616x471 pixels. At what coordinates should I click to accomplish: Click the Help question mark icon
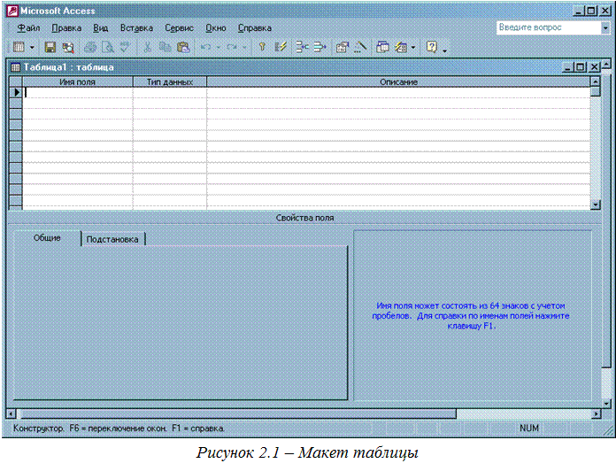pyautogui.click(x=431, y=47)
